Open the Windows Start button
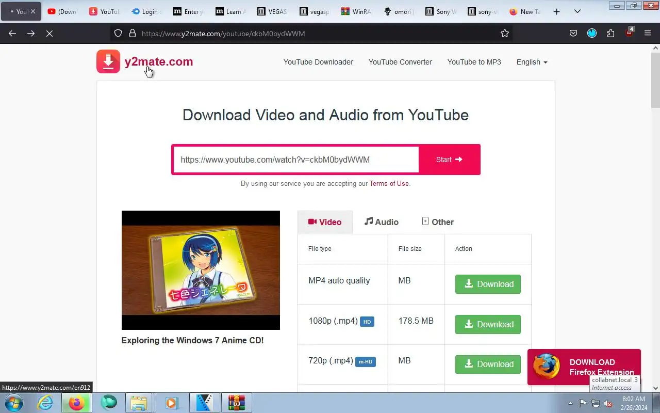The width and height of the screenshot is (660, 413). [13, 403]
